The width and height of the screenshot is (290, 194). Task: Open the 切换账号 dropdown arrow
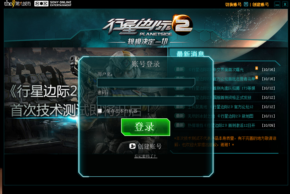(246, 4)
